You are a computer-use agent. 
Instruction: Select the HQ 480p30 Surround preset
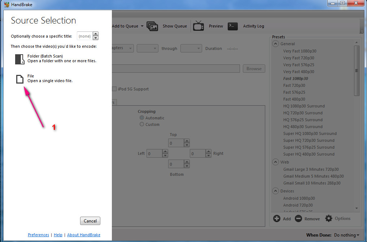(x=303, y=127)
